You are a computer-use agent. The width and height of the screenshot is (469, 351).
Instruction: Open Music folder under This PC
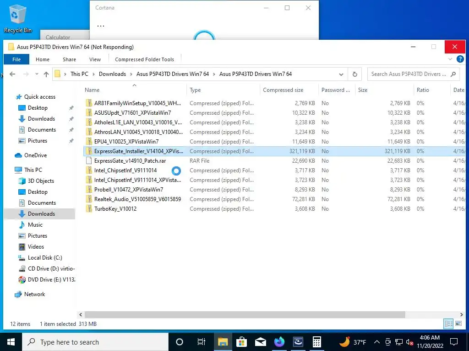(35, 225)
